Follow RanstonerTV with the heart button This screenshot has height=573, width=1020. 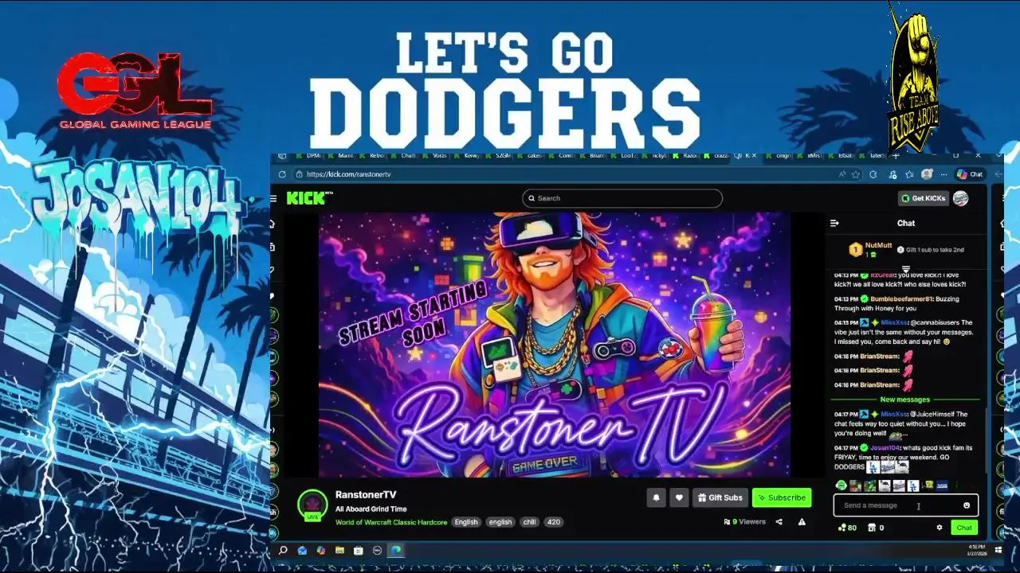(x=679, y=497)
